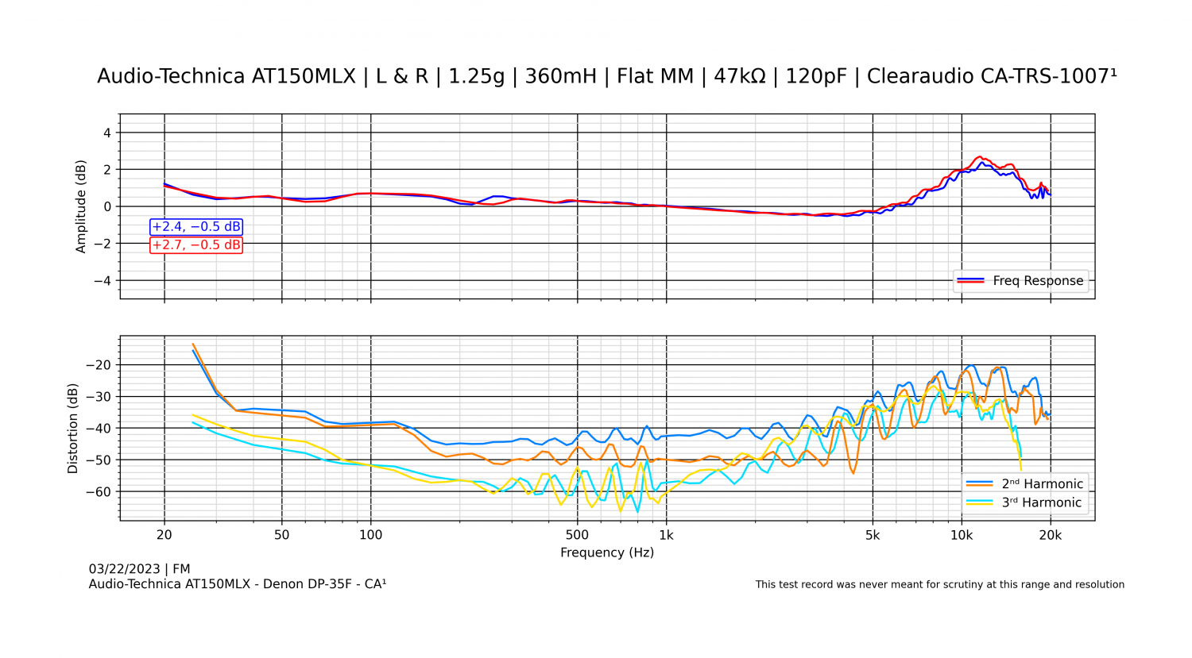Click the '1k' frequency tick label
This screenshot has width=1192, height=658.
click(x=666, y=535)
